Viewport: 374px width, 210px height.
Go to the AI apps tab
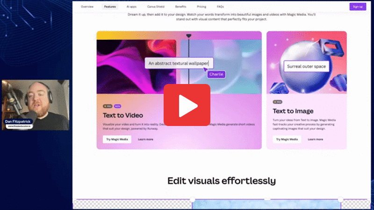point(131,7)
